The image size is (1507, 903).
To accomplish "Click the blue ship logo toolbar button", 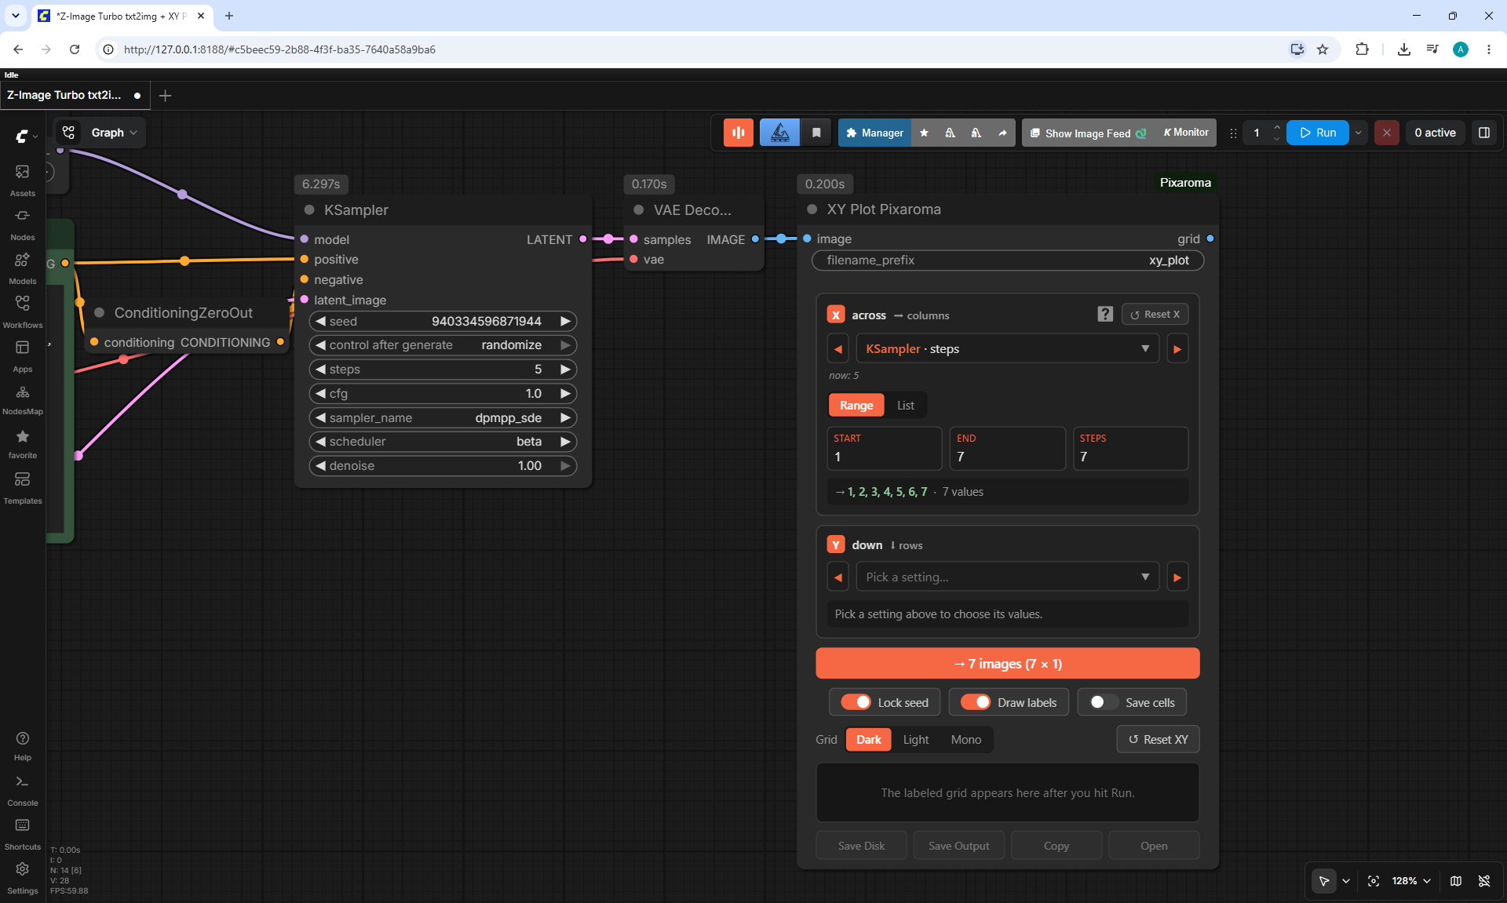I will coord(779,133).
